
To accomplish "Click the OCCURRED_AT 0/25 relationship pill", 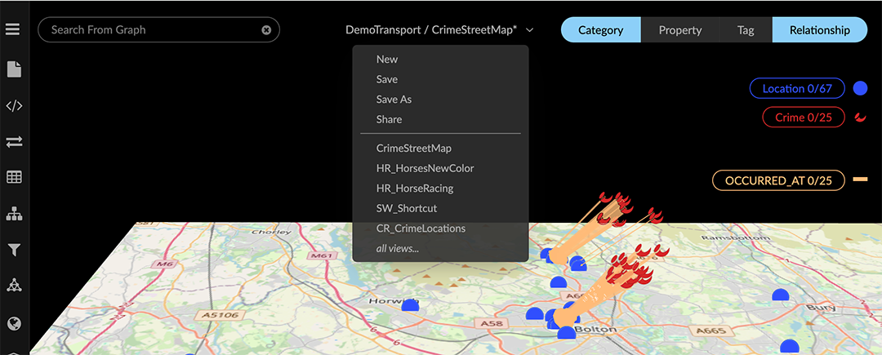I will [x=777, y=180].
